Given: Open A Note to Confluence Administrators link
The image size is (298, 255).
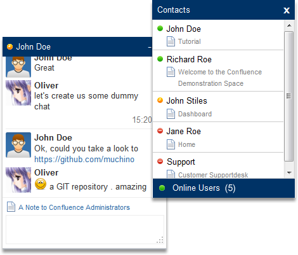Looking at the screenshot, I should click(74, 207).
